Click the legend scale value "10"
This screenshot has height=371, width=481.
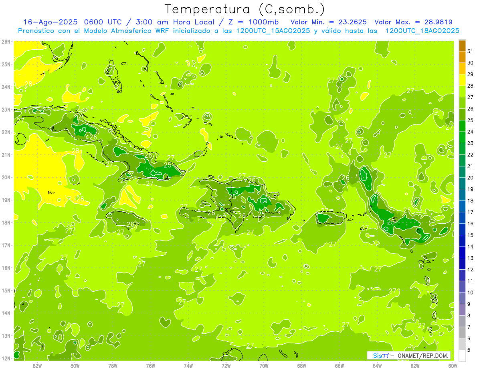(x=471, y=293)
